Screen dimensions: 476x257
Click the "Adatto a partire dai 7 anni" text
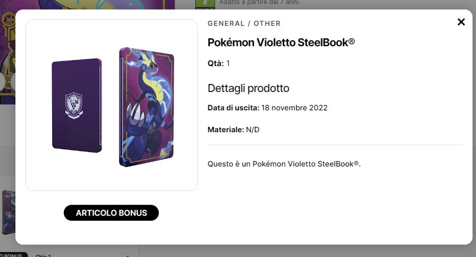(x=259, y=2)
